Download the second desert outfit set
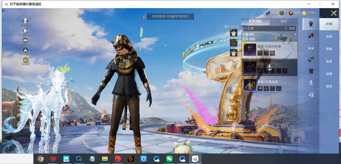The width and height of the screenshot is (341, 164). click(x=269, y=67)
